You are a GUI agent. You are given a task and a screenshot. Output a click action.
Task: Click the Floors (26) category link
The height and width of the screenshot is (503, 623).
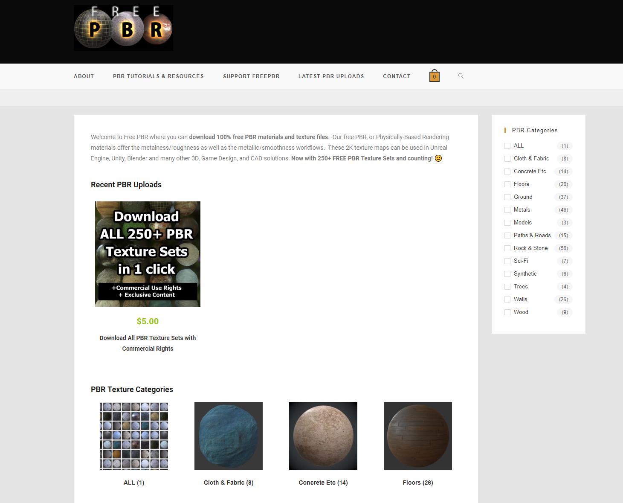click(418, 483)
